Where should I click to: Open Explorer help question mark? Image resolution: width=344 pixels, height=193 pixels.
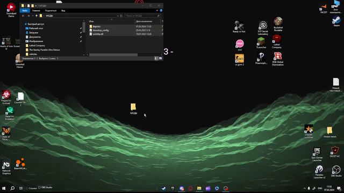pyautogui.click(x=161, y=11)
